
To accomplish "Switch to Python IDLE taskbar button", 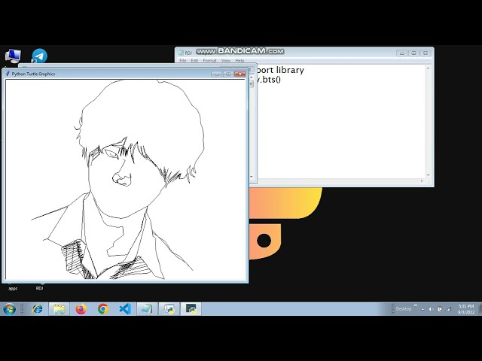I will coord(169,309).
